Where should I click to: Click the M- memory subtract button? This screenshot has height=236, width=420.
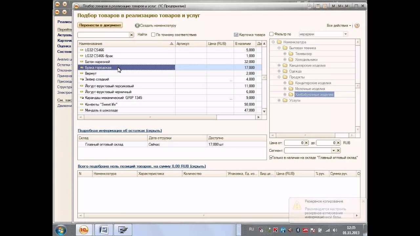point(348,6)
